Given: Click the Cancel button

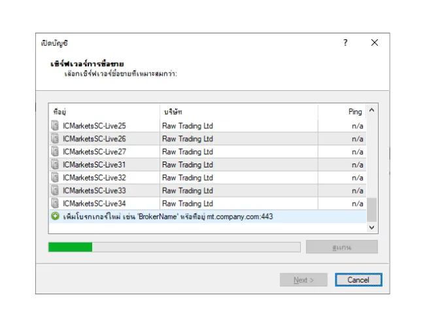Looking at the screenshot, I should coord(358,280).
